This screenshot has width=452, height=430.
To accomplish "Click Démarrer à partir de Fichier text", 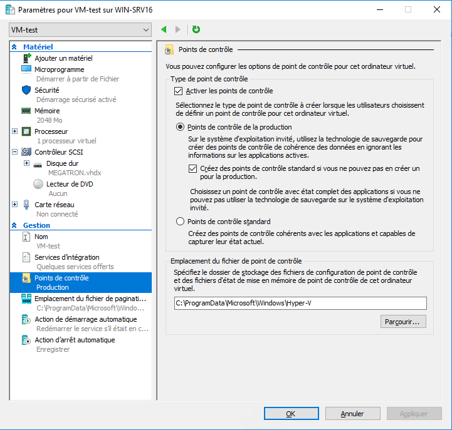I will click(x=78, y=79).
